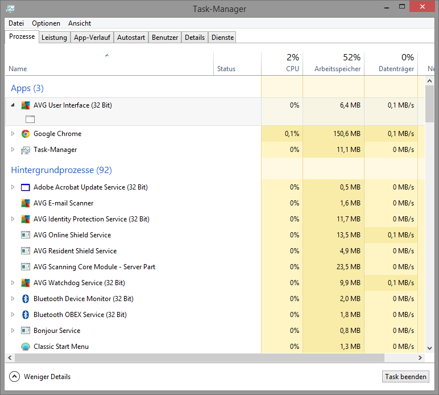Expand the Google Chrome process group
Viewport: 439px width, 395px height.
13,134
